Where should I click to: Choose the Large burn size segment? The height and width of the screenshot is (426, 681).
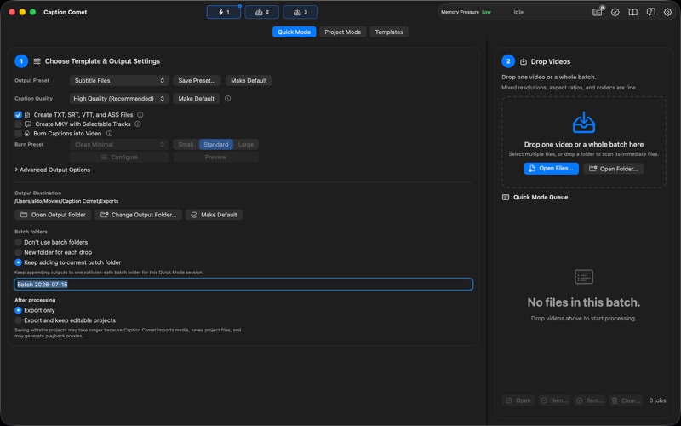pyautogui.click(x=246, y=144)
